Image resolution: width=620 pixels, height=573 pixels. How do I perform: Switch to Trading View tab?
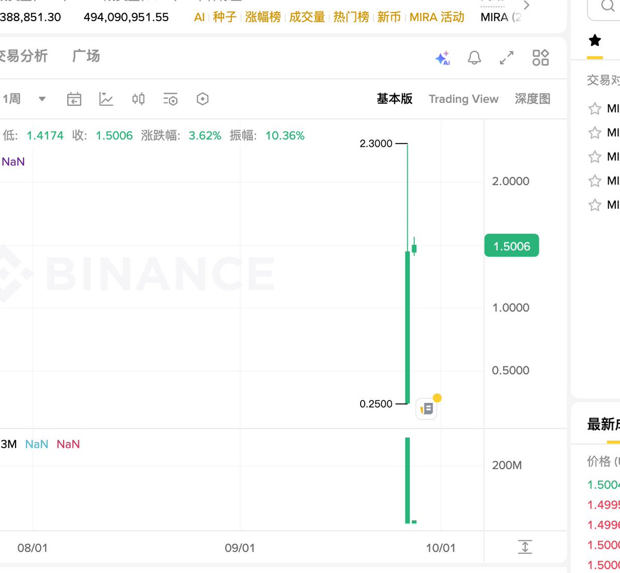point(463,99)
